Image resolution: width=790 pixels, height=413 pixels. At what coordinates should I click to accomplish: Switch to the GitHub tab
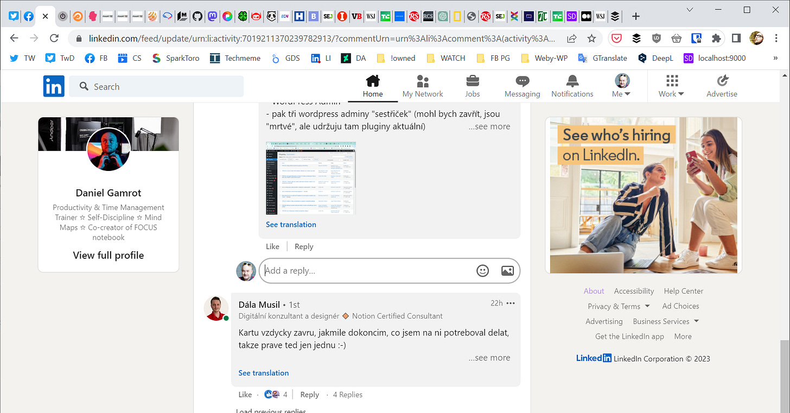(x=197, y=16)
